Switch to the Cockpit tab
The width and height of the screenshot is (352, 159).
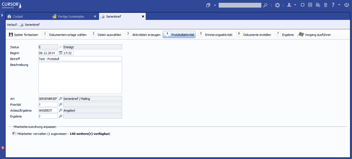pos(18,17)
